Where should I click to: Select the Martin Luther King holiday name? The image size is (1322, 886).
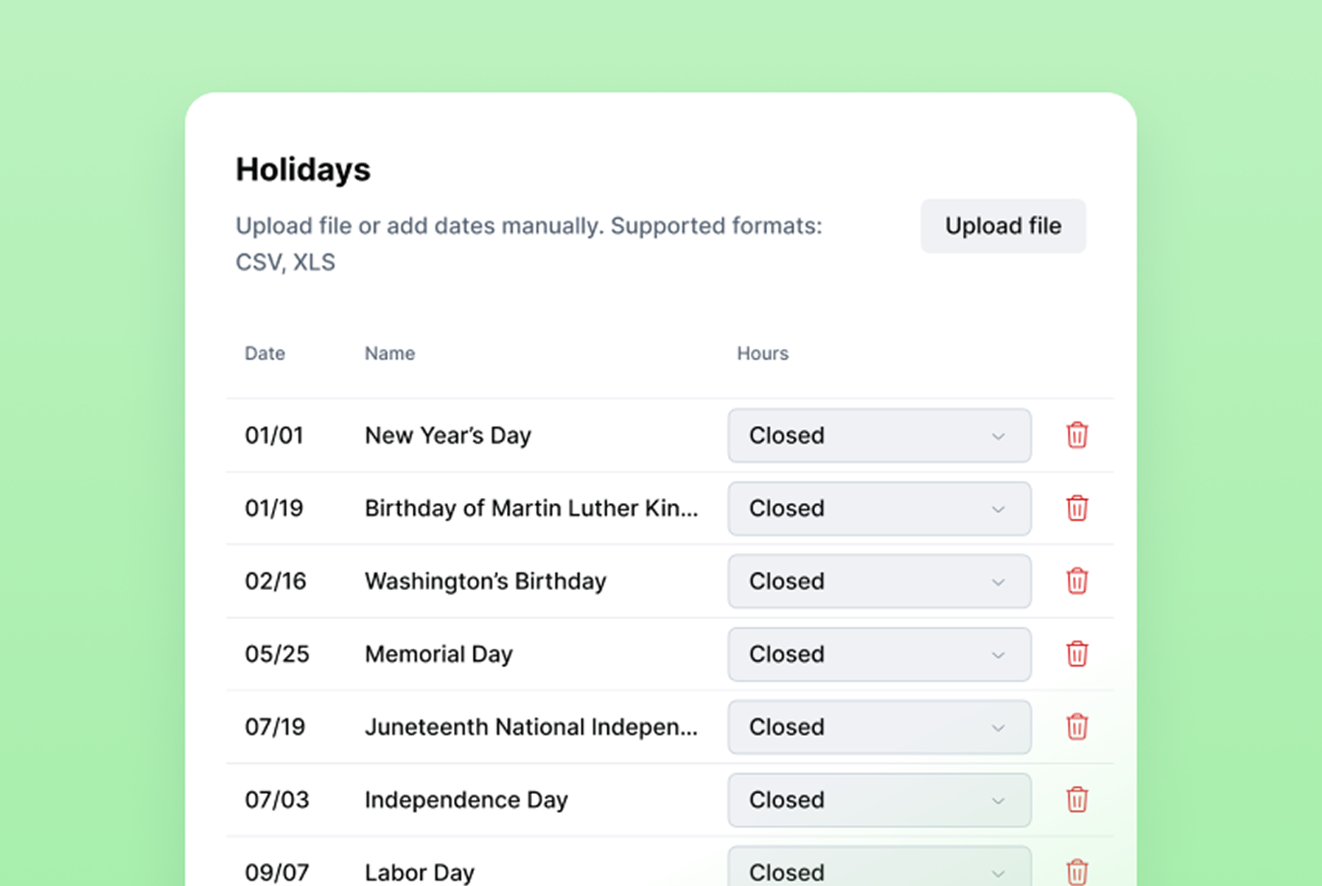531,508
